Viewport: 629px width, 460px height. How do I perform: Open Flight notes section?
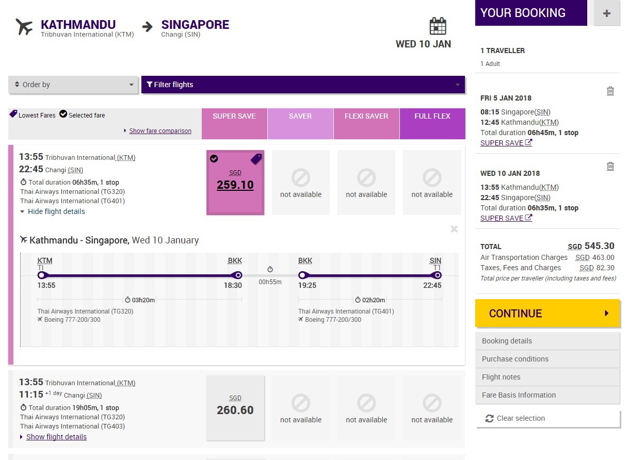pos(547,377)
